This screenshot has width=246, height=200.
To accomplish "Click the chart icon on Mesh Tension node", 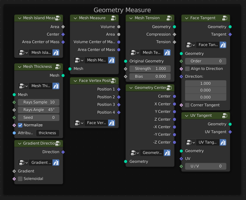I will coord(167,53).
